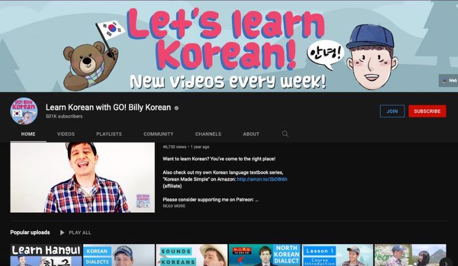Go to the Channels tab

(x=208, y=134)
